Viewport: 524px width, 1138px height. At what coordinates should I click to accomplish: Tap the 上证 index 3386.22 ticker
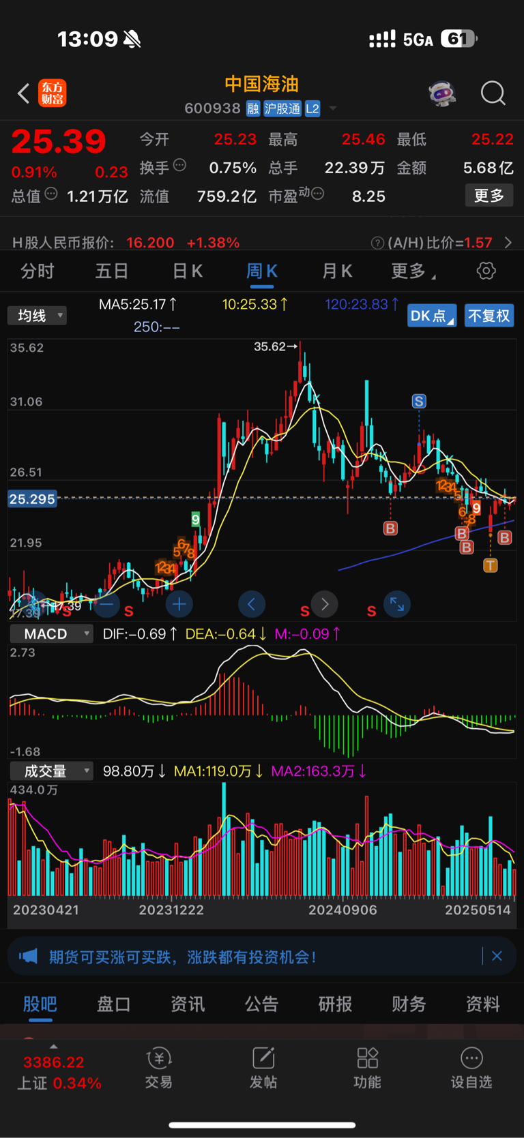click(x=58, y=1072)
